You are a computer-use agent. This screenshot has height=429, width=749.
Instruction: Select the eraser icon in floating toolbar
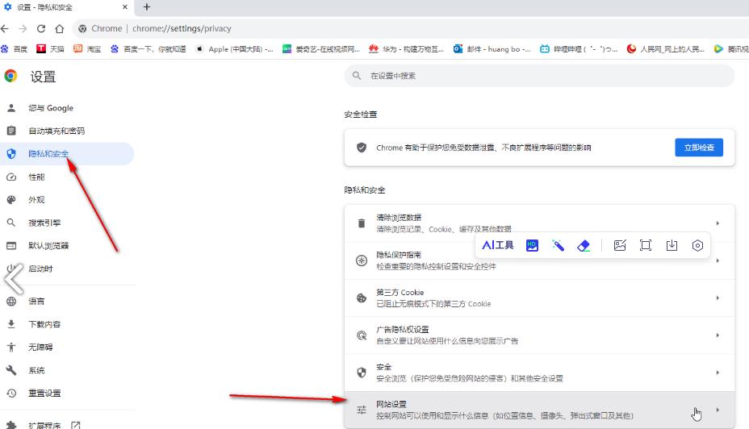pyautogui.click(x=584, y=245)
